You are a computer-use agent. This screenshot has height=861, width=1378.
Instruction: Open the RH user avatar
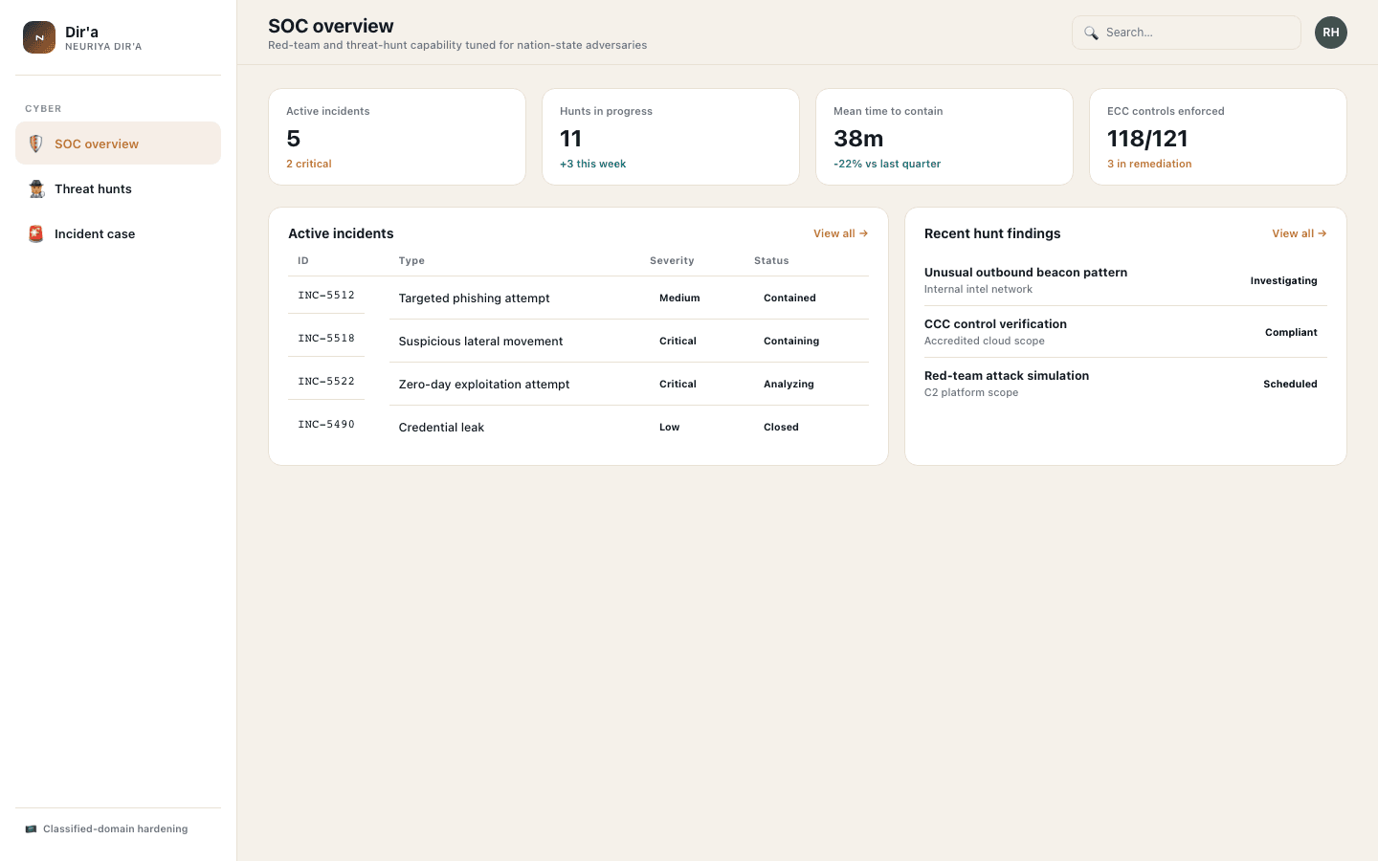(1331, 33)
